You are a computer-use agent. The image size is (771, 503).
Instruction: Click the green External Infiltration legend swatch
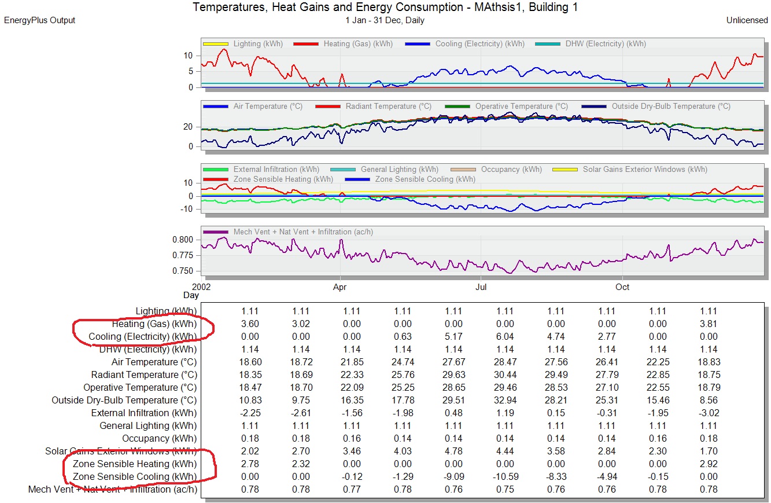(x=216, y=170)
